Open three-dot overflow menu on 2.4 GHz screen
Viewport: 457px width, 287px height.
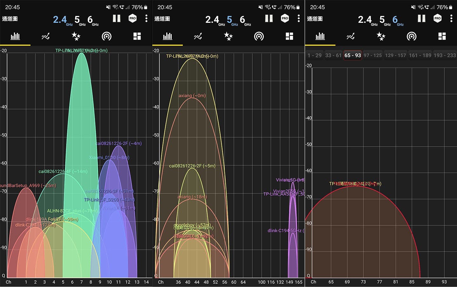pyautogui.click(x=146, y=18)
